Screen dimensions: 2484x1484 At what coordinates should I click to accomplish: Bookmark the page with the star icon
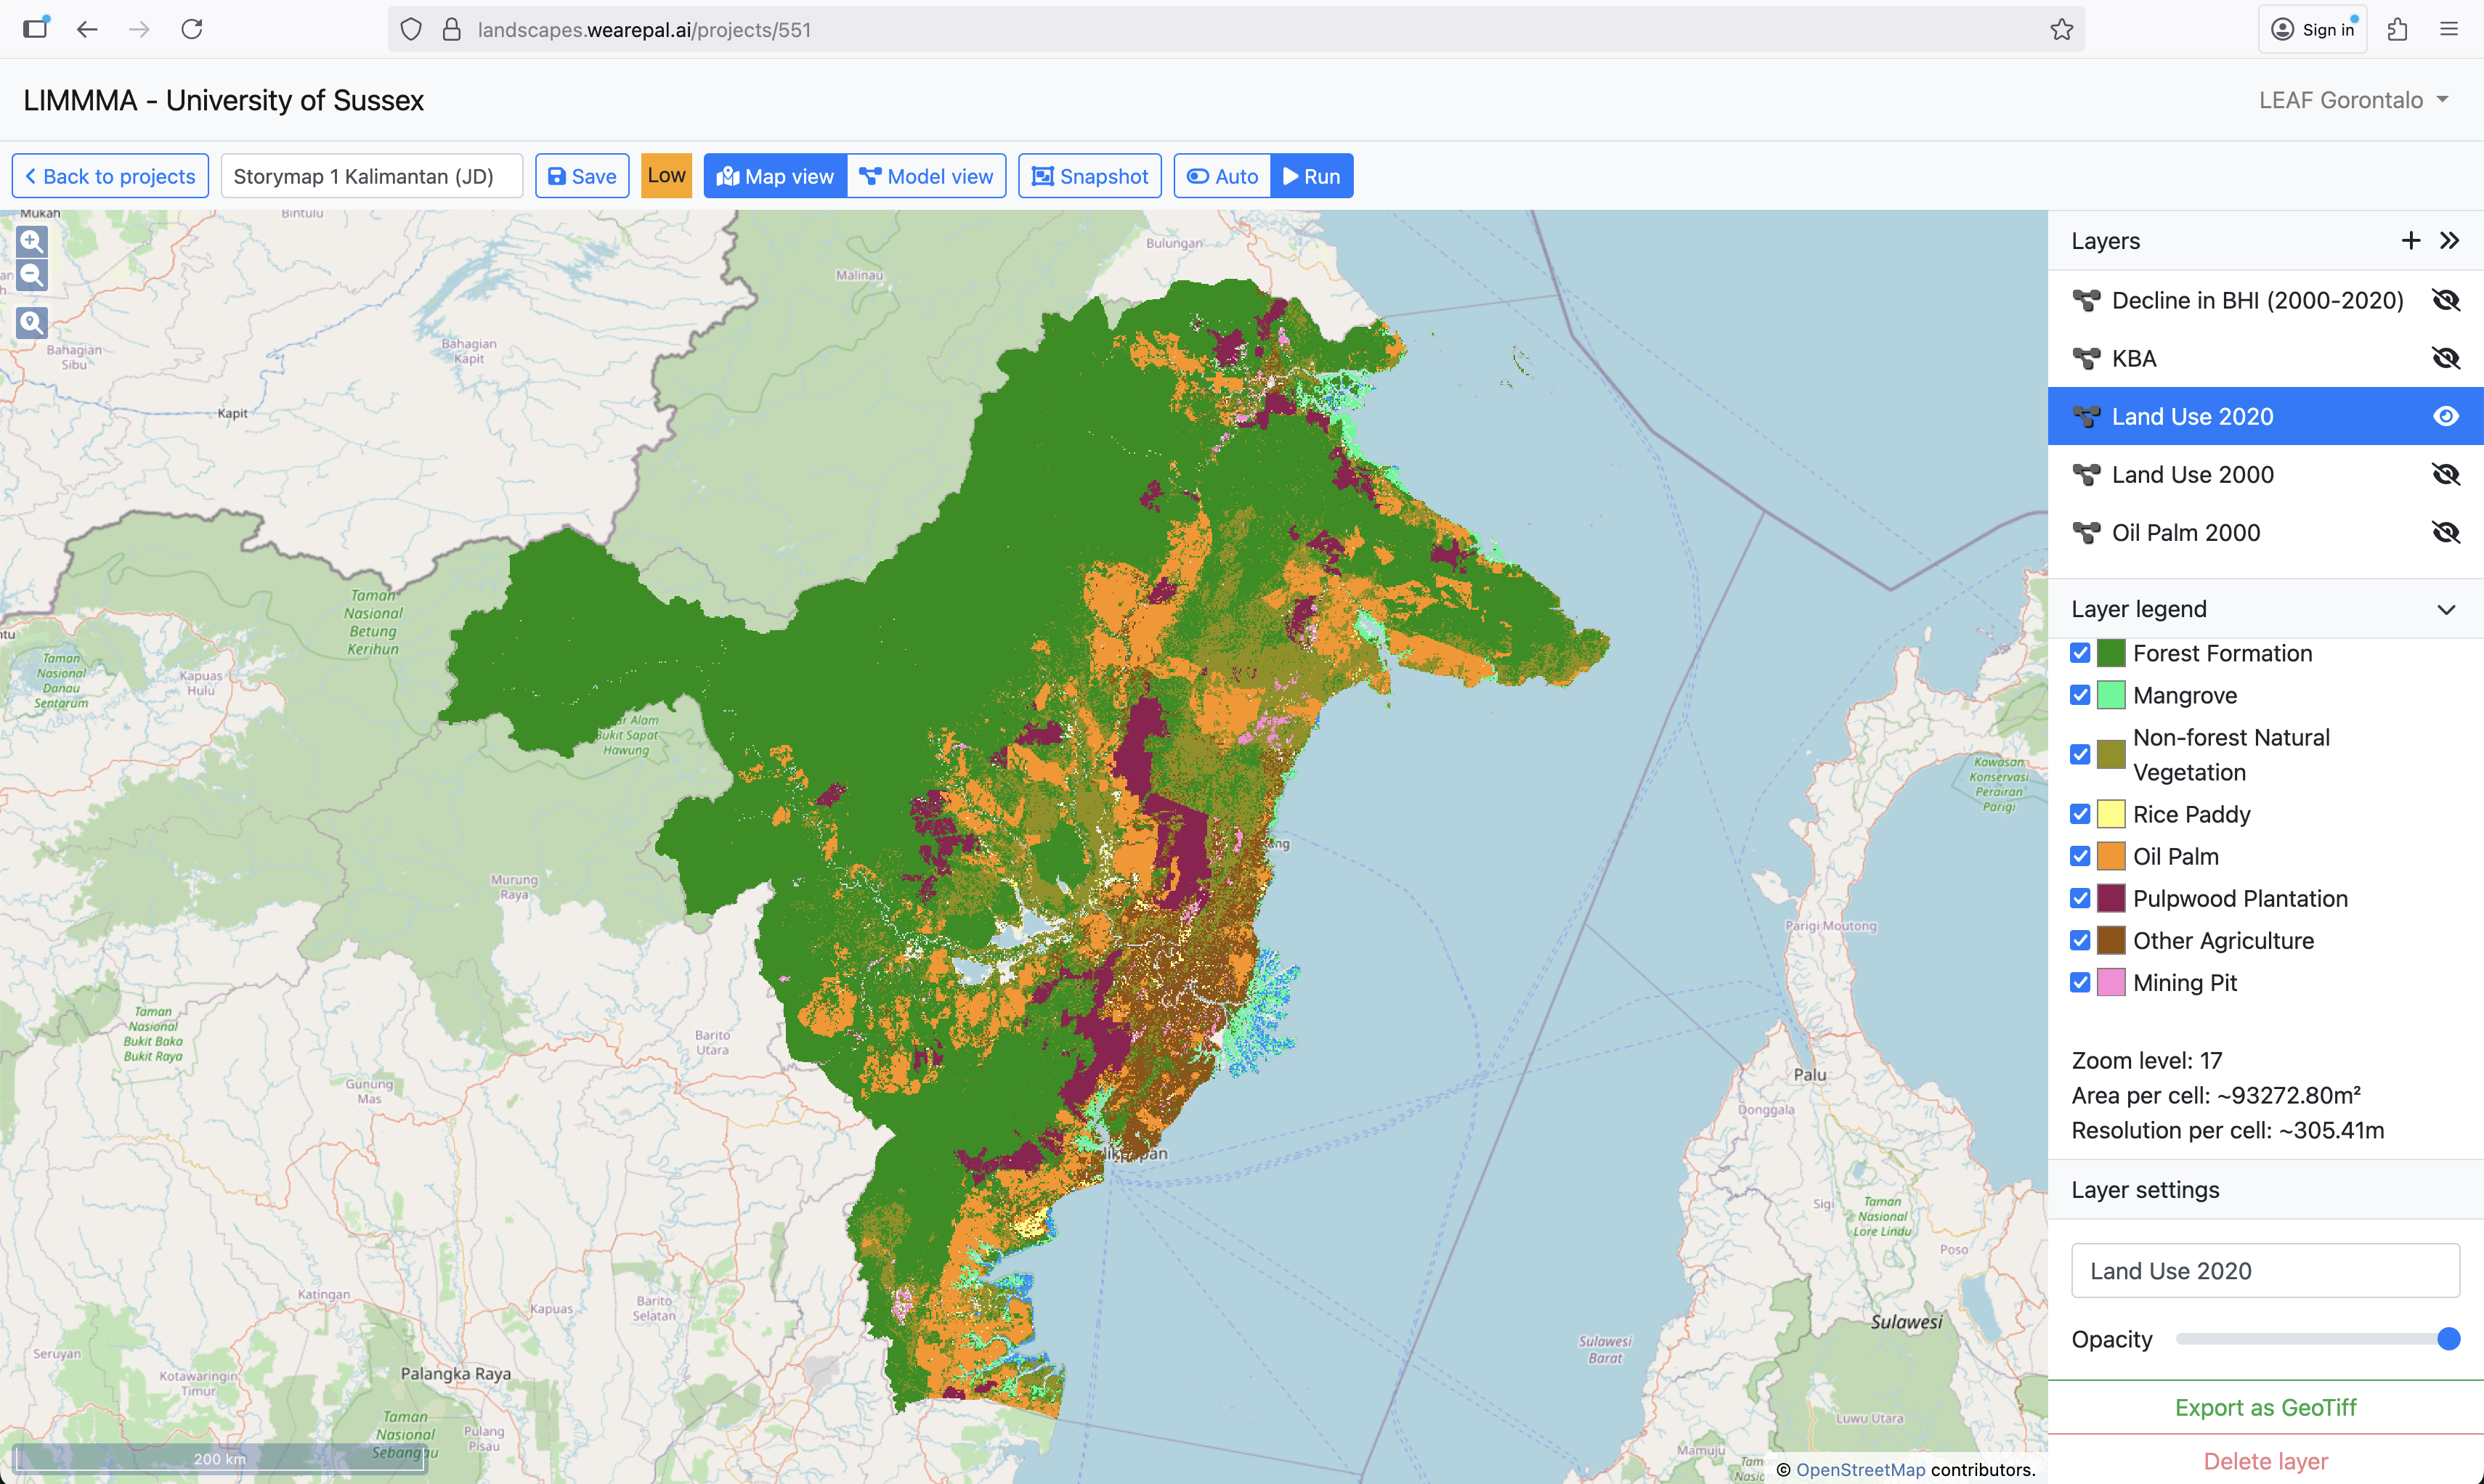tap(2061, 30)
